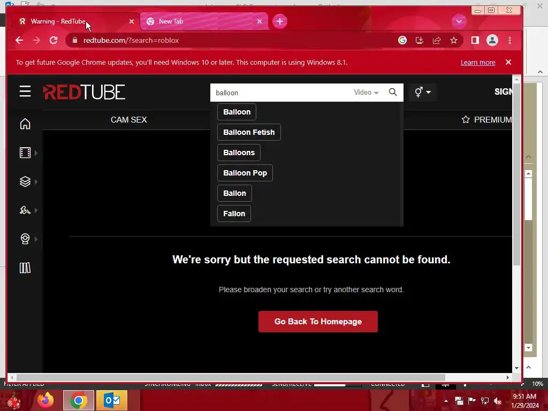
Task: Switch to the New Tab tab
Action: click(204, 21)
